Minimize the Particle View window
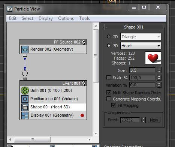The height and width of the screenshot is (147, 175). pos(134,7)
